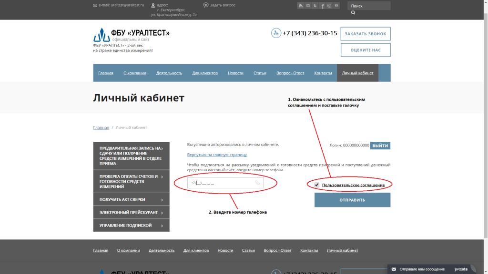Screen dimensions: 488x274
Task: Expand the Проверка оплаты счетов sidebar arrow
Action: point(162,177)
